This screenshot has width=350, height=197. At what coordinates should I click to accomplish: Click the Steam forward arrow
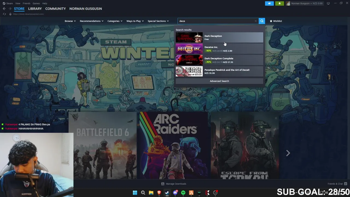pos(10,9)
